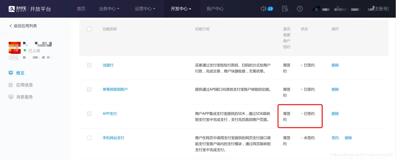Screen dimensions: 396x160
Task: Open the 账户中心 menu item
Action: coord(215,9)
